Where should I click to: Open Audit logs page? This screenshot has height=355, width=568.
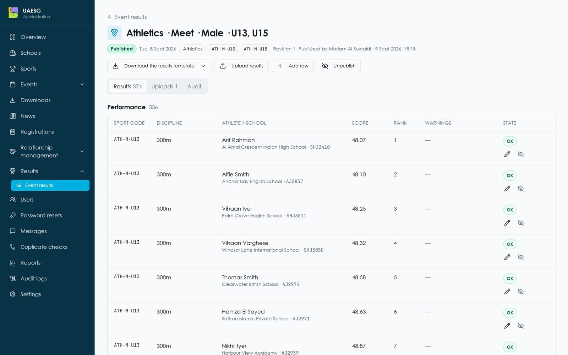(47, 279)
